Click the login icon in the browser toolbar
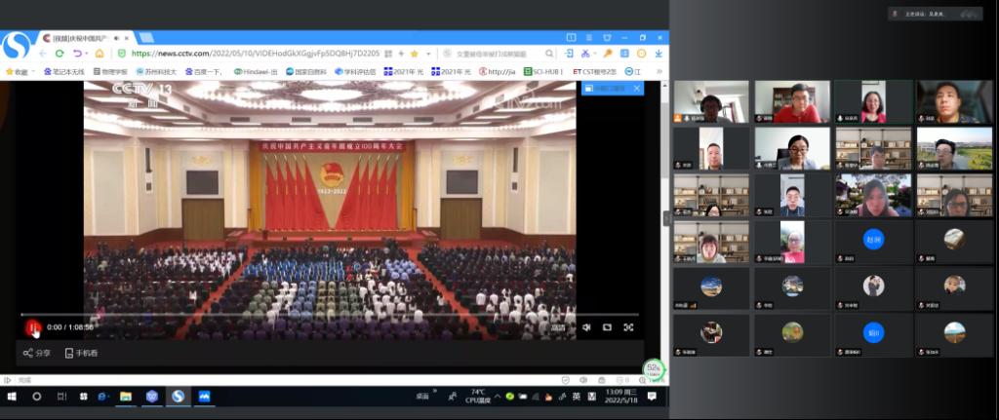 [x=569, y=54]
